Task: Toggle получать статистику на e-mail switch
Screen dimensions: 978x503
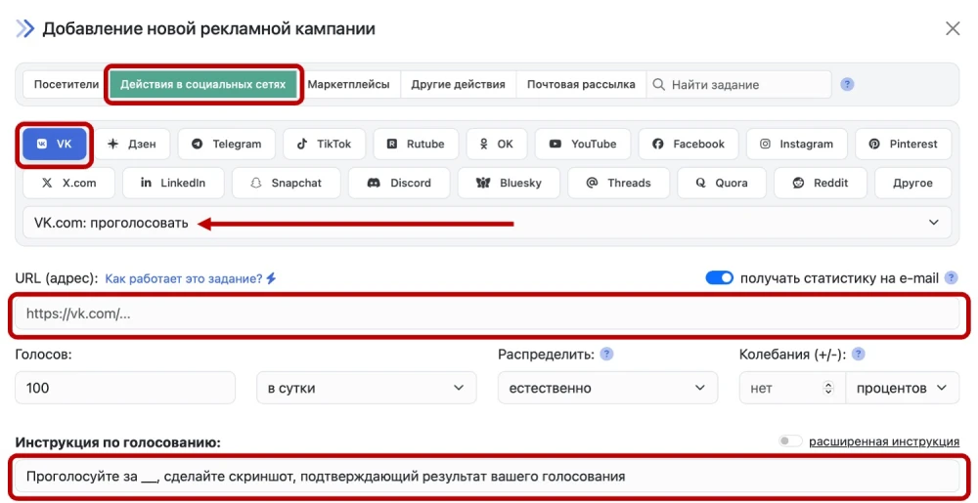Action: tap(719, 278)
